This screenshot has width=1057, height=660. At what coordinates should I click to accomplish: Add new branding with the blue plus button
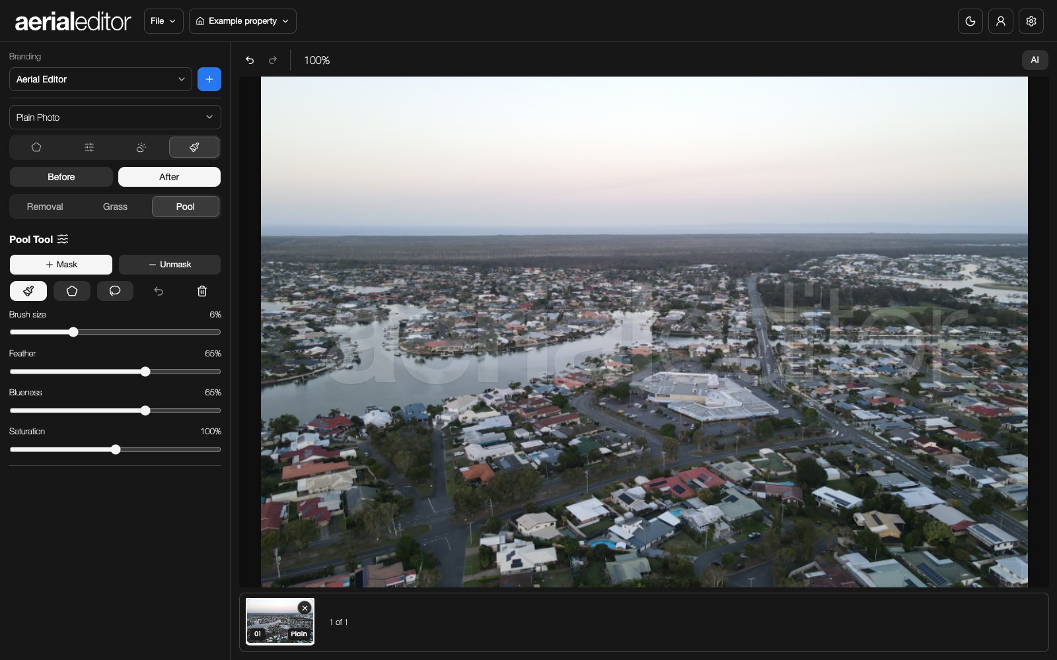pyautogui.click(x=209, y=79)
